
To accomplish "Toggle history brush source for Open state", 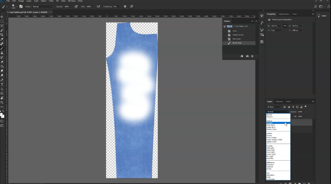I will pos(225,31).
